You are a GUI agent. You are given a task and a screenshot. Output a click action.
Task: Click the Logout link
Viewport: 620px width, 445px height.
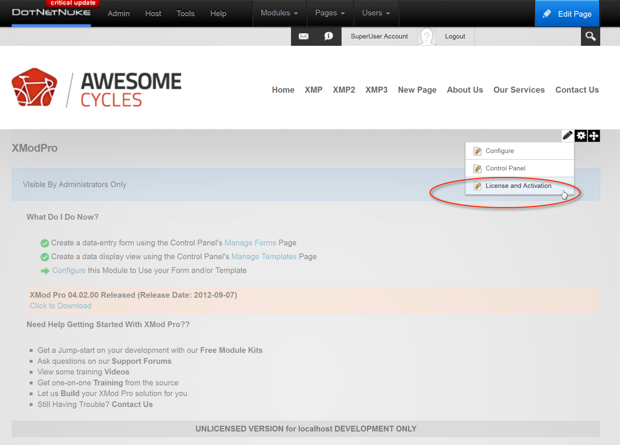tap(455, 36)
